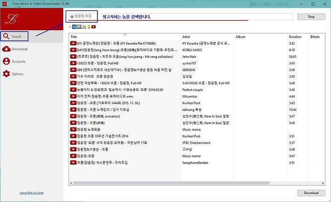
Task: Click the red cloud Downloads icon
Action: [x=6, y=49]
